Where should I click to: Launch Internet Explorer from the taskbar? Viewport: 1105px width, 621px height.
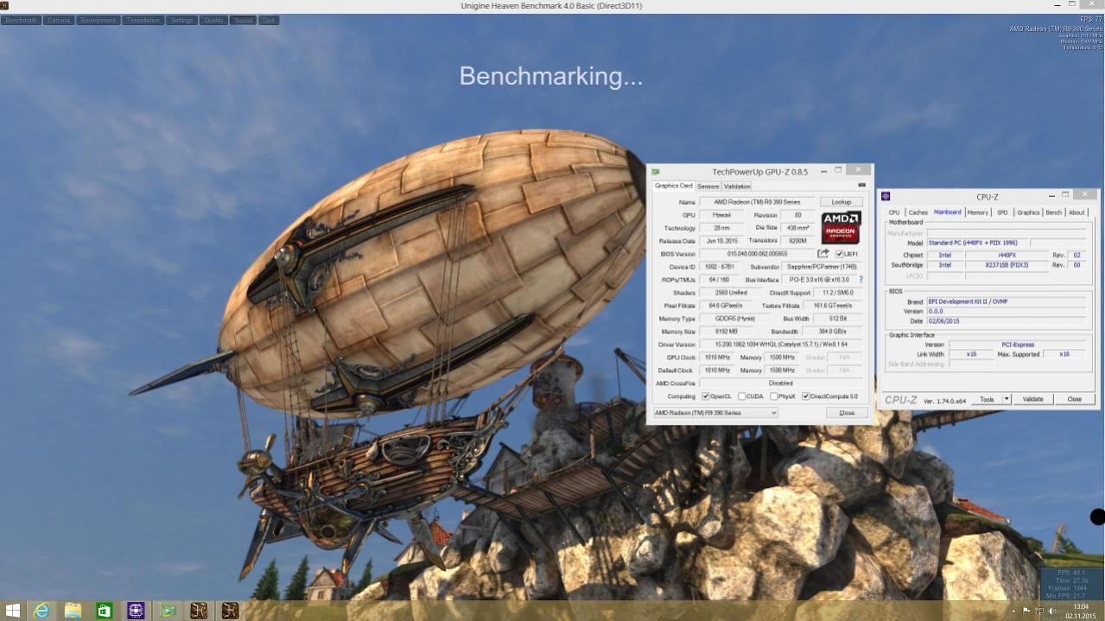(x=41, y=611)
